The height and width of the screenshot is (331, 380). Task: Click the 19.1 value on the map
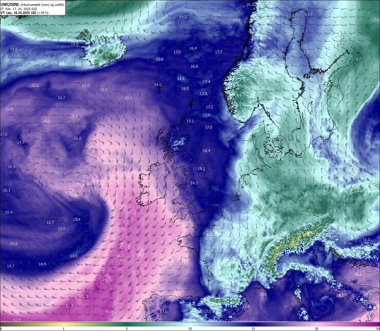click(x=38, y=181)
